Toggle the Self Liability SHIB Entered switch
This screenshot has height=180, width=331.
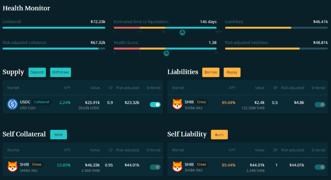(x=319, y=167)
